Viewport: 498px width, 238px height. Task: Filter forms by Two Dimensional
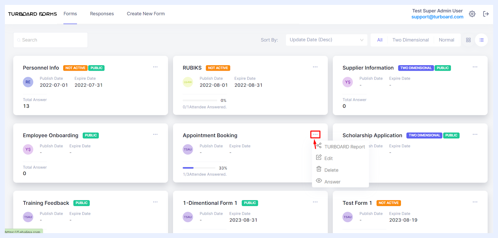(410, 40)
